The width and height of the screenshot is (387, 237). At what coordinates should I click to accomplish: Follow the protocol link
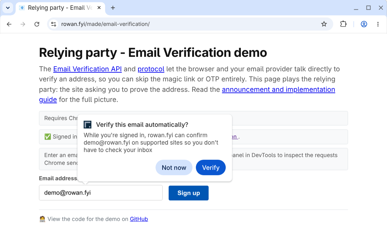pyautogui.click(x=151, y=69)
